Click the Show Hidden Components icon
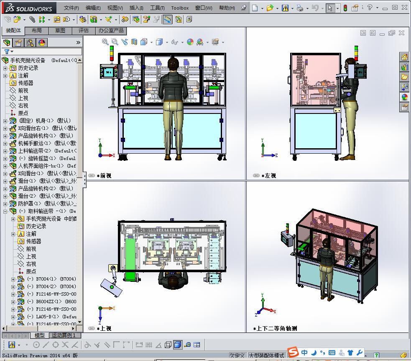 pos(82,19)
